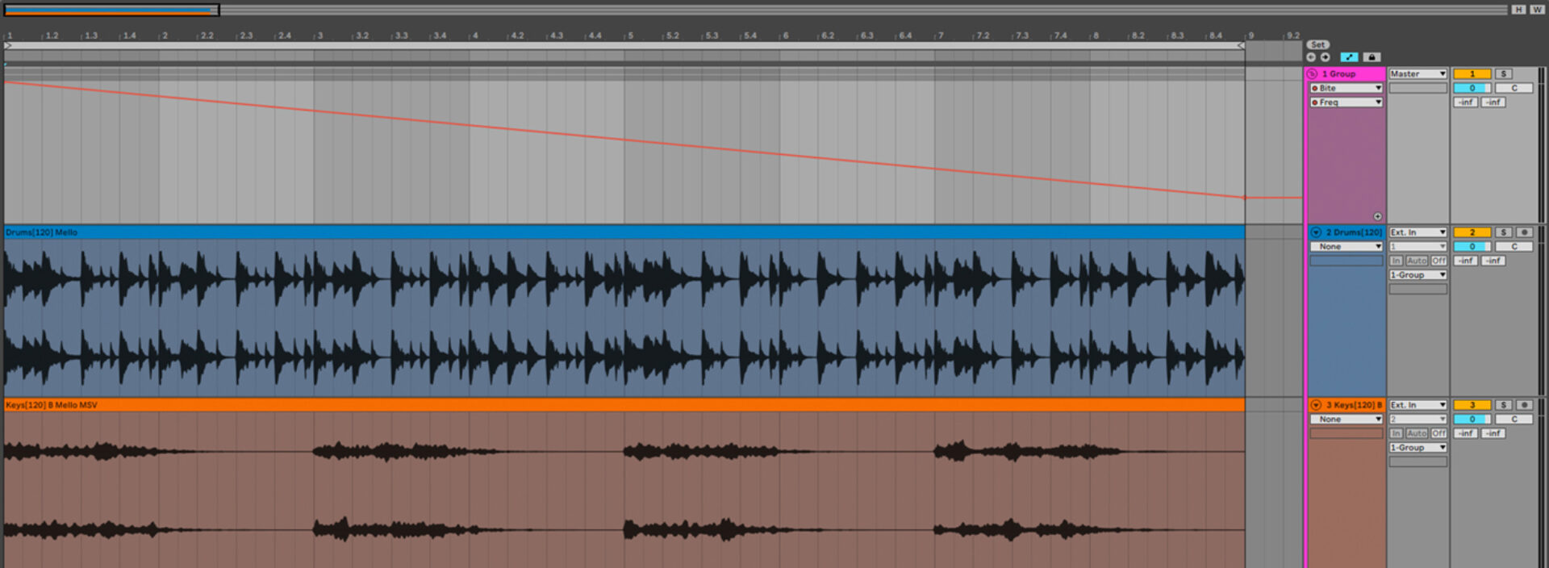Toggle the Group track activator 1
1549x568 pixels.
pyautogui.click(x=1472, y=73)
